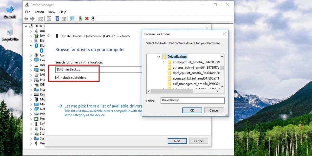Open the Recycle Bin desktop icon

click(x=10, y=32)
